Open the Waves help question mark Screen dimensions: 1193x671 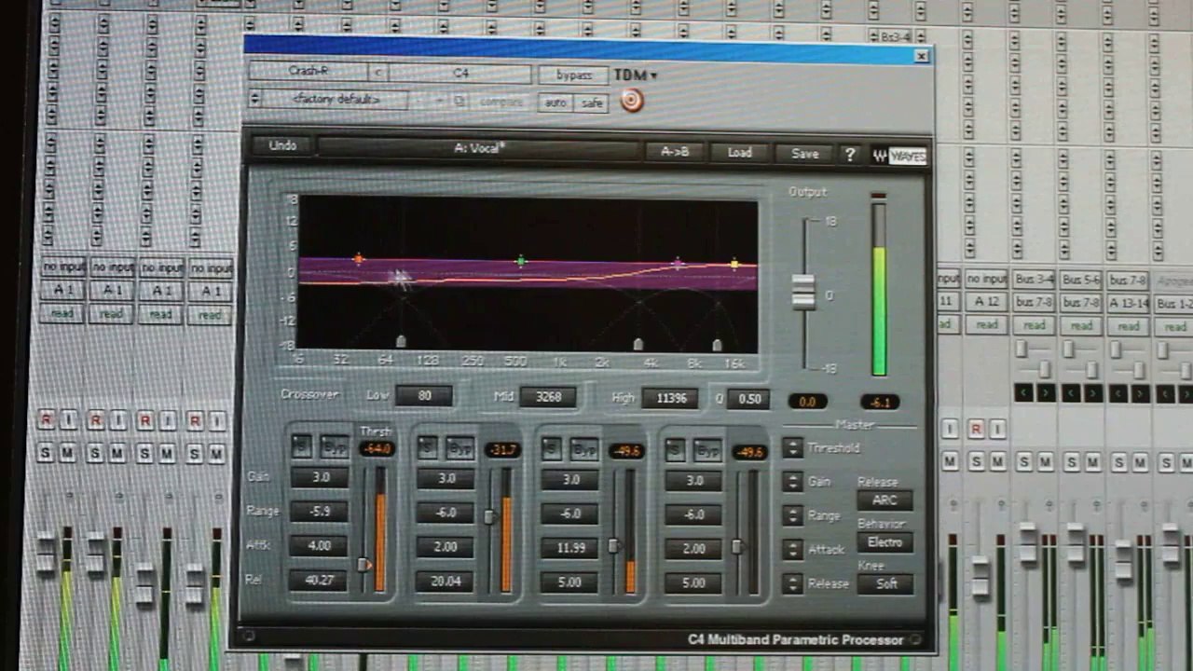(x=849, y=155)
